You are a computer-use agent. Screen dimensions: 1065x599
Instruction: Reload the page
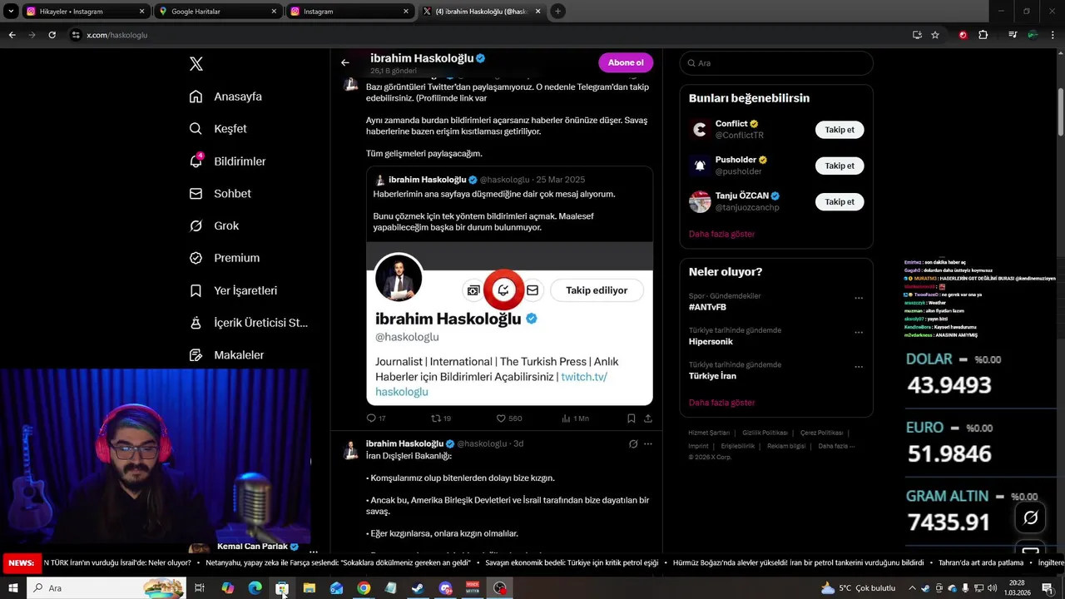(x=52, y=35)
